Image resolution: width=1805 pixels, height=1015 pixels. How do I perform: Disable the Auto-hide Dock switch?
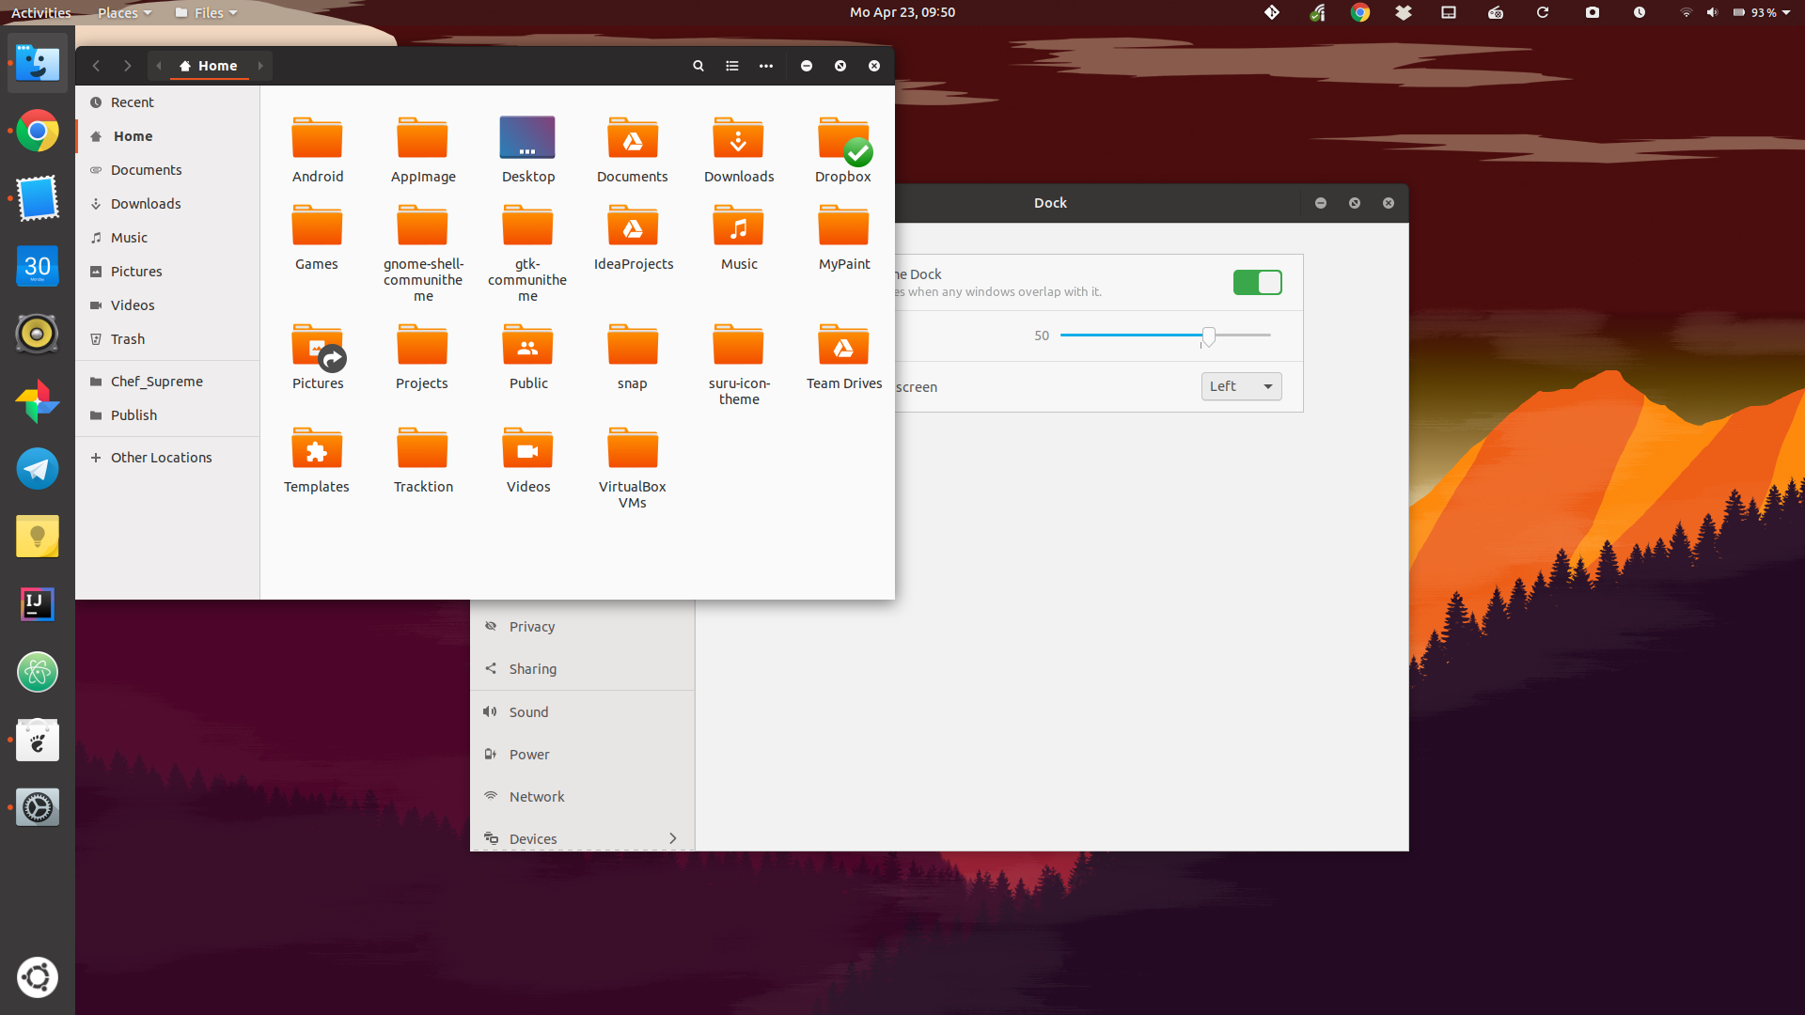coord(1257,282)
